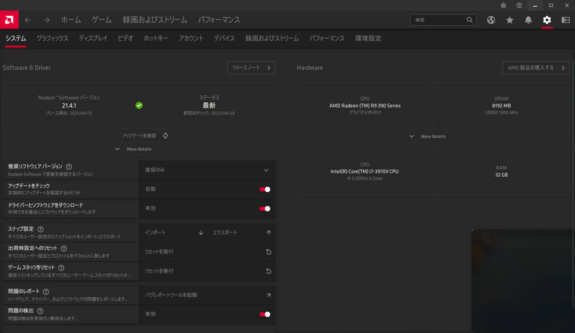Click the bug report icon in title bar
Screen dimensions: 575x333
pyautogui.click(x=503, y=5)
